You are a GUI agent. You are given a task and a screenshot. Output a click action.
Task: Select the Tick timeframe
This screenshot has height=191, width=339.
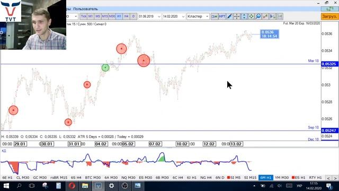tap(84, 16)
